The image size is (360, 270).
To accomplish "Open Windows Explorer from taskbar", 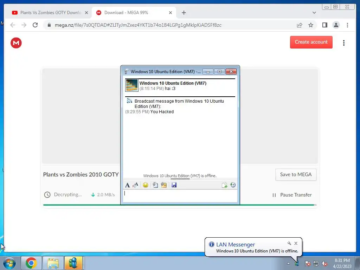I will click(x=53, y=263).
